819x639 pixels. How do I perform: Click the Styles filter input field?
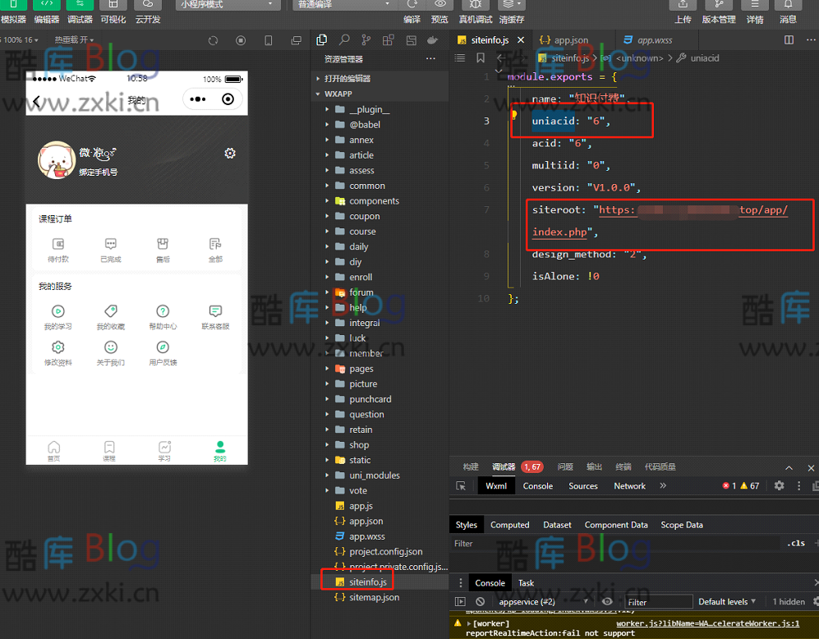pyautogui.click(x=616, y=543)
